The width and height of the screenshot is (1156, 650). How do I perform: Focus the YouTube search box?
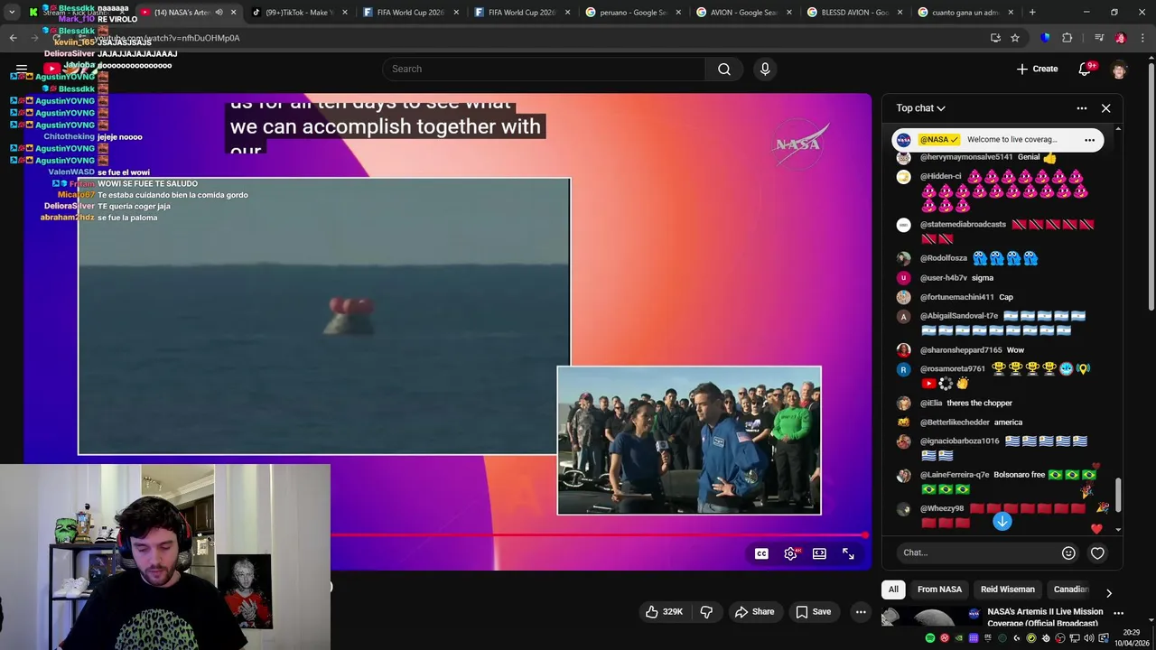544,69
